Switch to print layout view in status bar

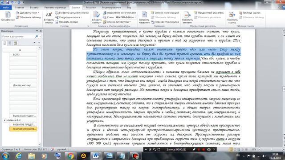231,149
